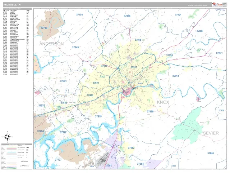The image size is (230, 173).
Task: Select ZIP label 37920 on the map
Action: (x=150, y=111)
